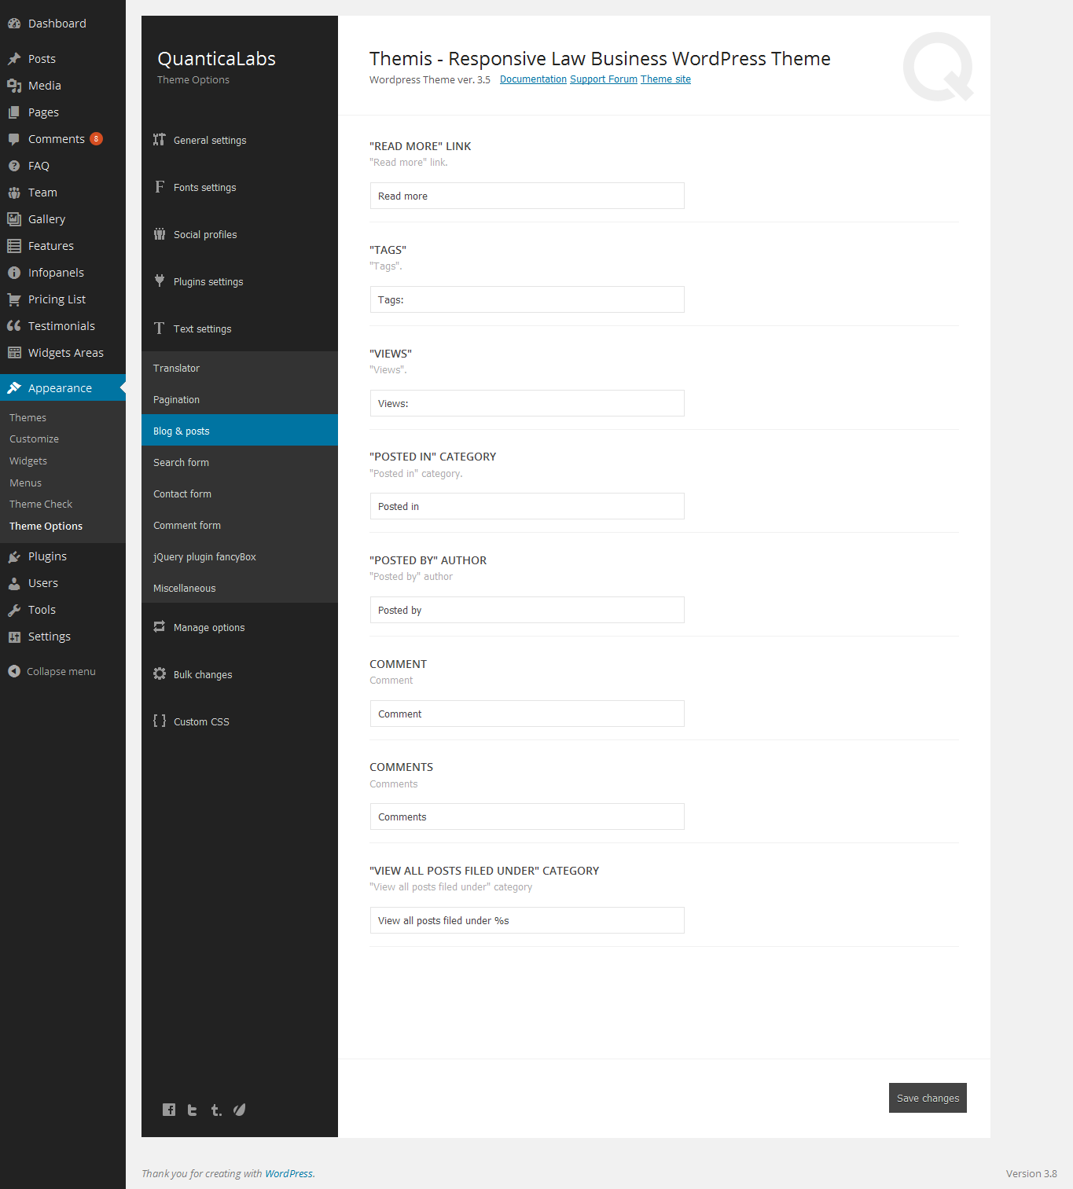Click the Comments speech bubble icon

(14, 139)
